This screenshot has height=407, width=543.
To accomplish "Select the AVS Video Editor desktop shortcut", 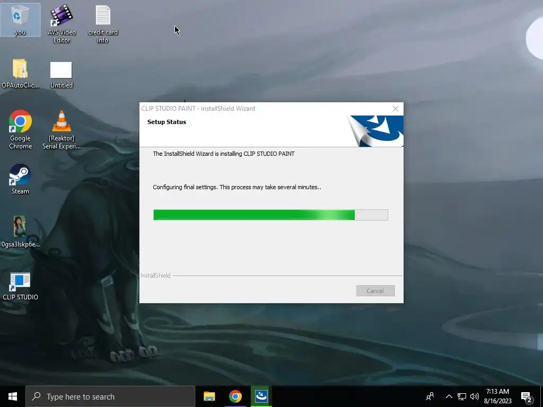I will [x=62, y=23].
